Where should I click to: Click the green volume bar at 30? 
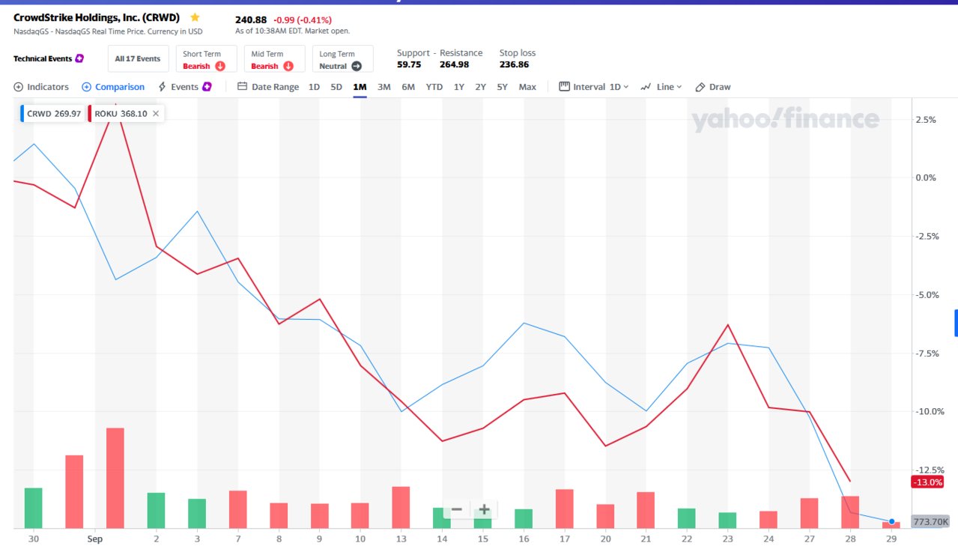(34, 508)
